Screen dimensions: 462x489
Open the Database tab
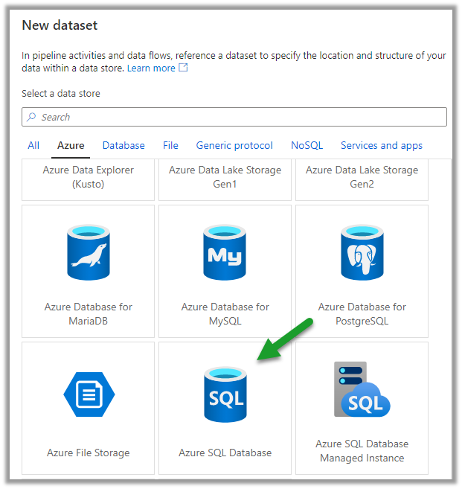pos(123,145)
